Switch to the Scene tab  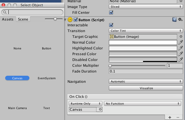pyautogui.click(x=23, y=19)
